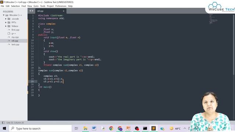This screenshot has height=132, width=235.
Task: Open the Goto menu
Action: [36, 6]
